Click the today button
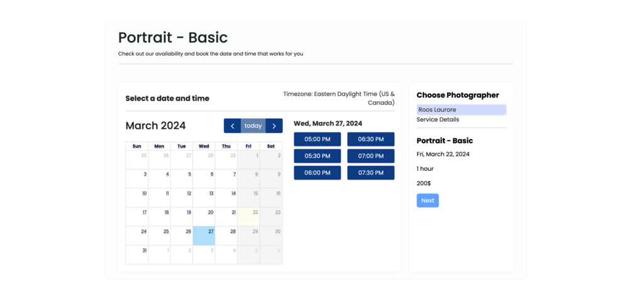Viewport: 632px width, 304px height. [x=253, y=126]
